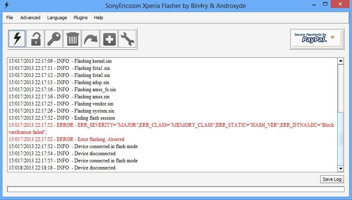352x200 pixels.
Task: Minimize the Xperia Flasher window
Action: point(314,5)
